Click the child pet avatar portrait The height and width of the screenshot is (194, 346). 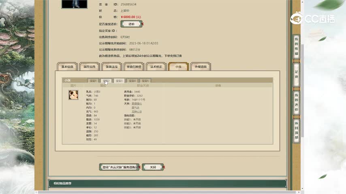pos(73,95)
